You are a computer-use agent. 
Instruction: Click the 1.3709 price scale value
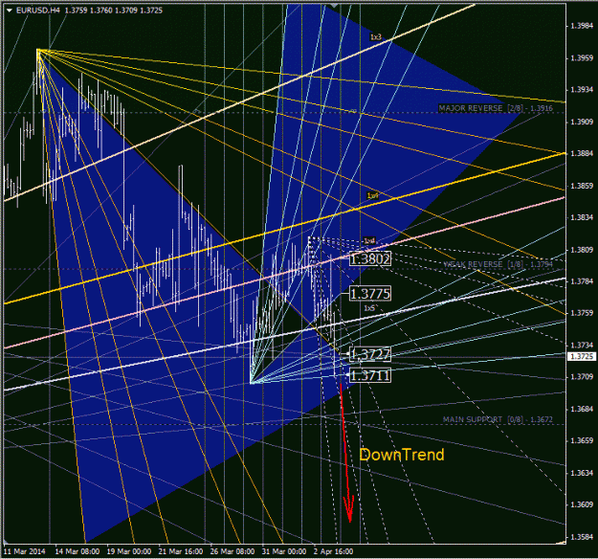[582, 377]
